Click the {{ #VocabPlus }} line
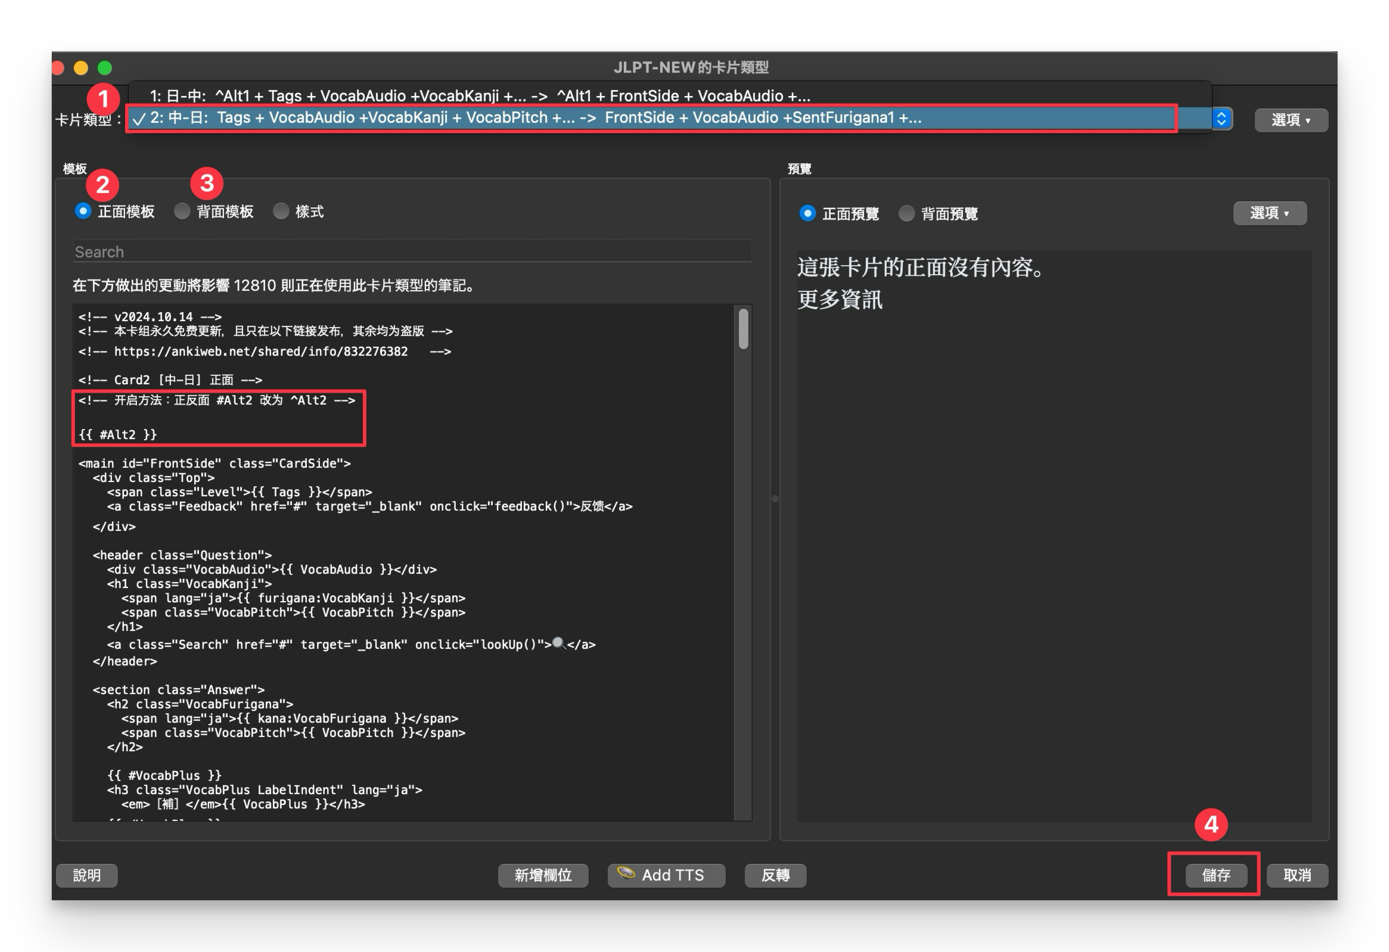 [x=164, y=775]
